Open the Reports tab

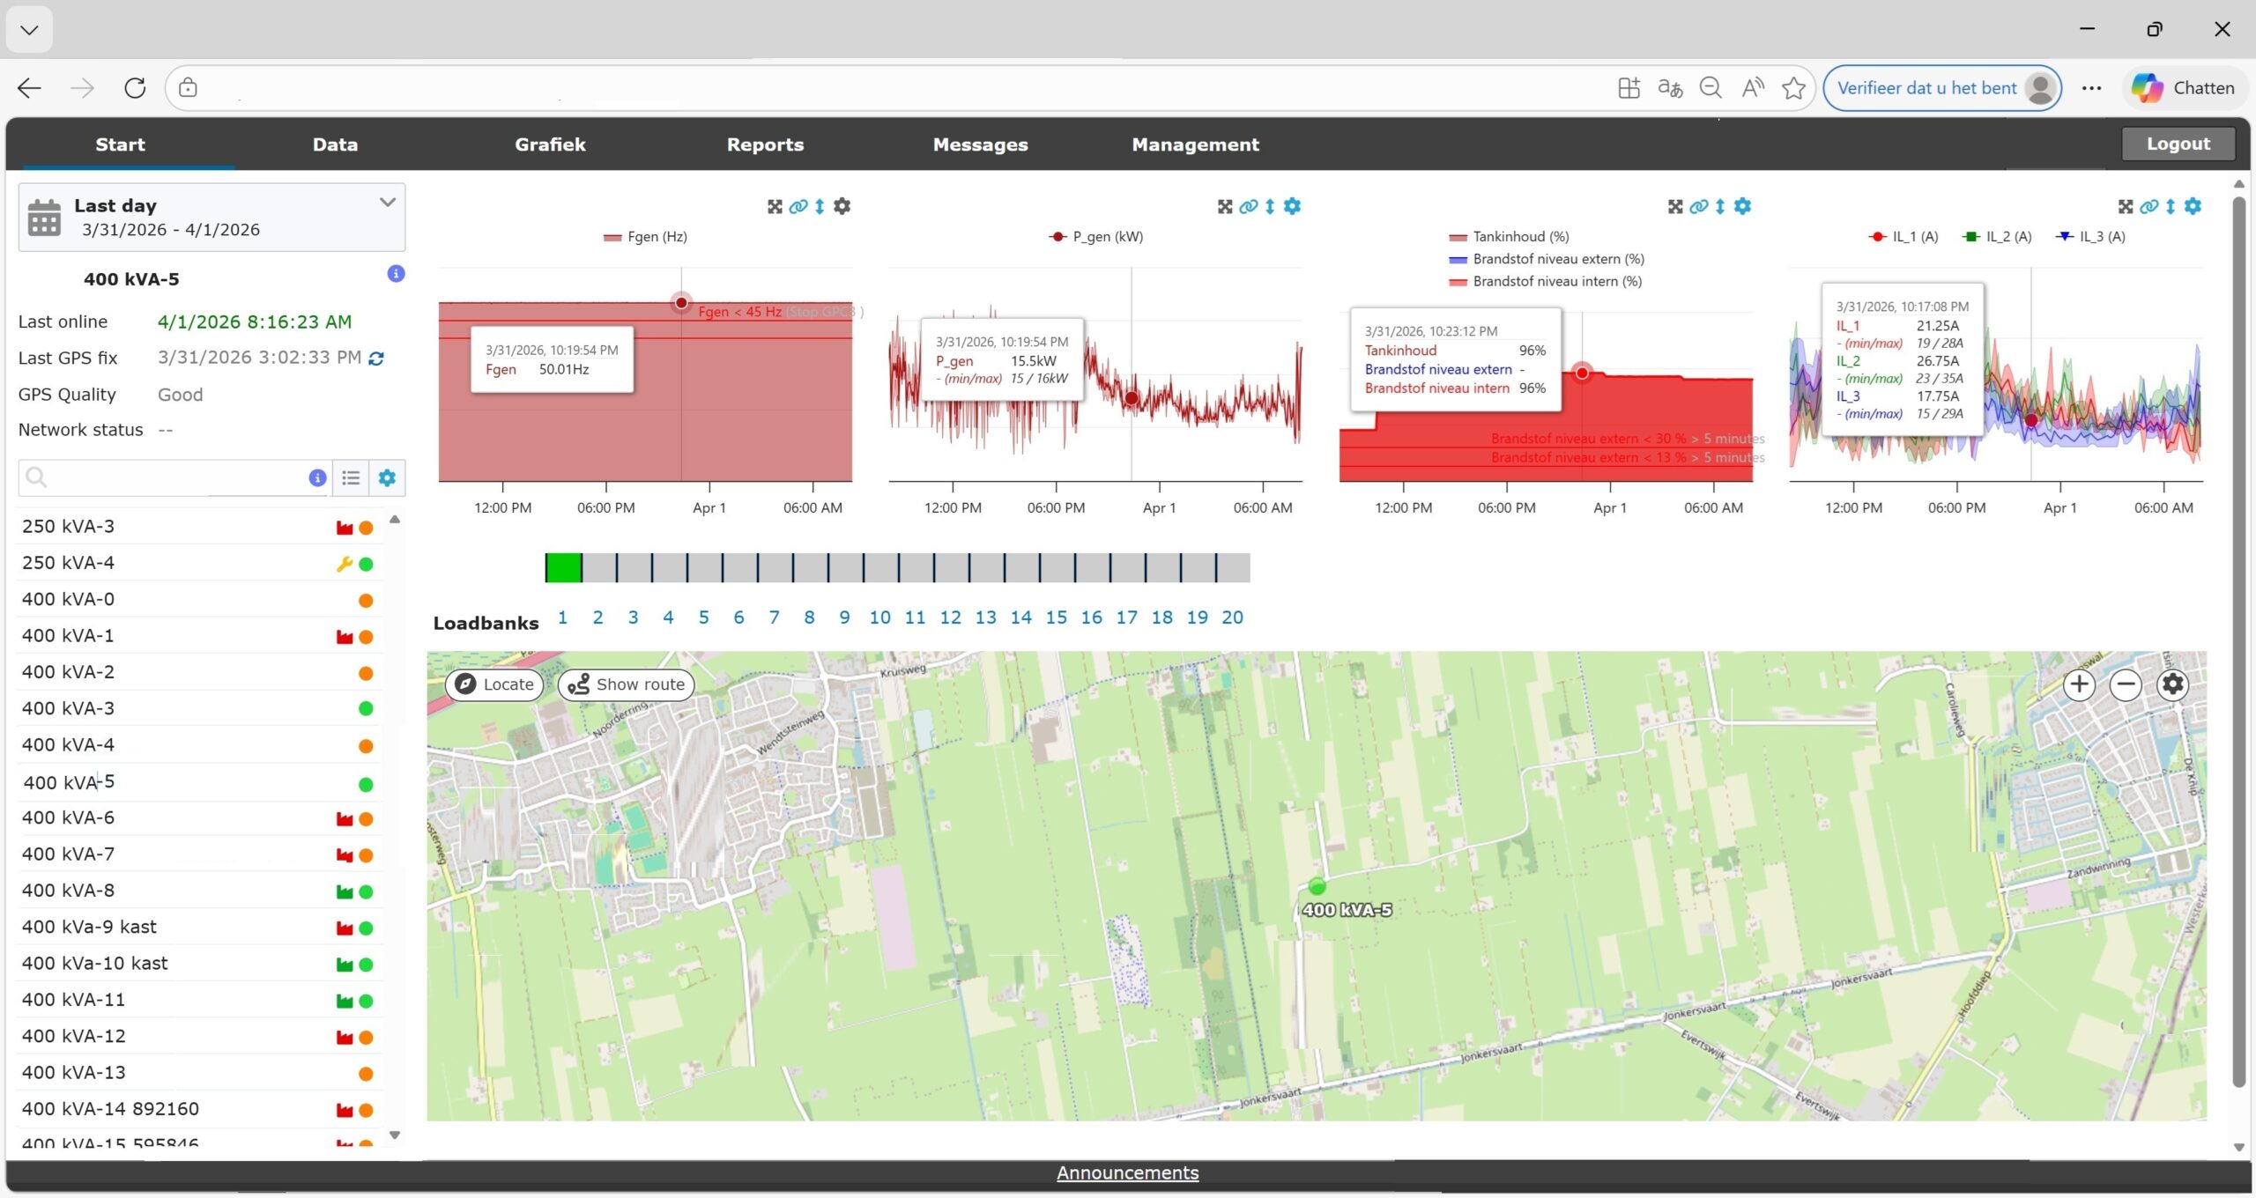pos(765,144)
